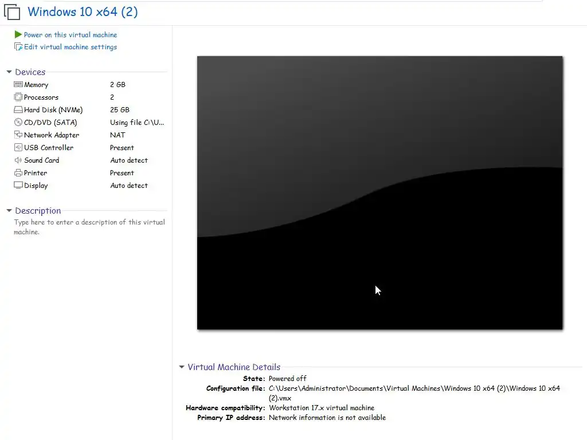Select the Printer label
Image resolution: width=587 pixels, height=440 pixels.
pyautogui.click(x=35, y=173)
